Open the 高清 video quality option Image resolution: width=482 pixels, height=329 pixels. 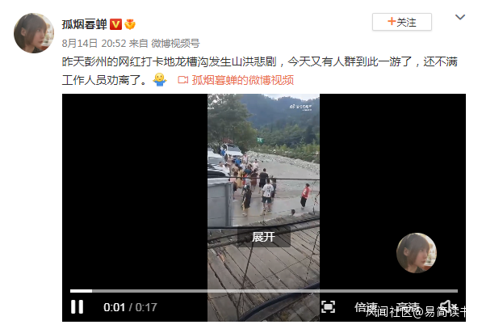point(408,307)
